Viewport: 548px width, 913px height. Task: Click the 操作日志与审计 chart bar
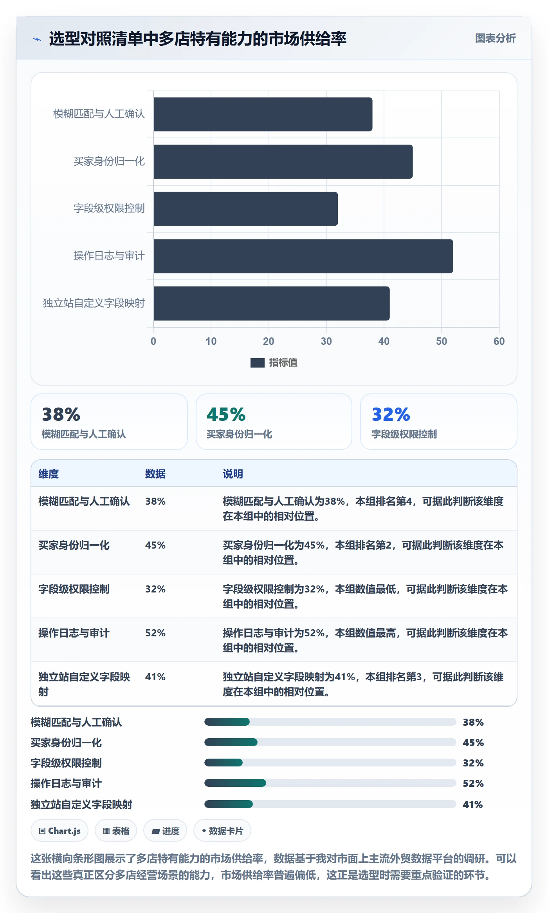pos(303,256)
